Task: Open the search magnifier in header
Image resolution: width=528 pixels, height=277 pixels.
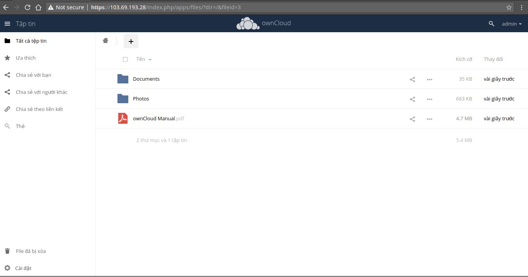Action: pyautogui.click(x=492, y=24)
